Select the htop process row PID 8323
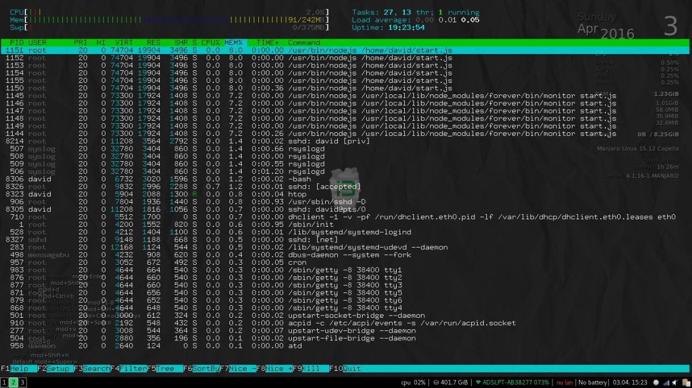Screen dimensions: 692x388 tap(346, 194)
